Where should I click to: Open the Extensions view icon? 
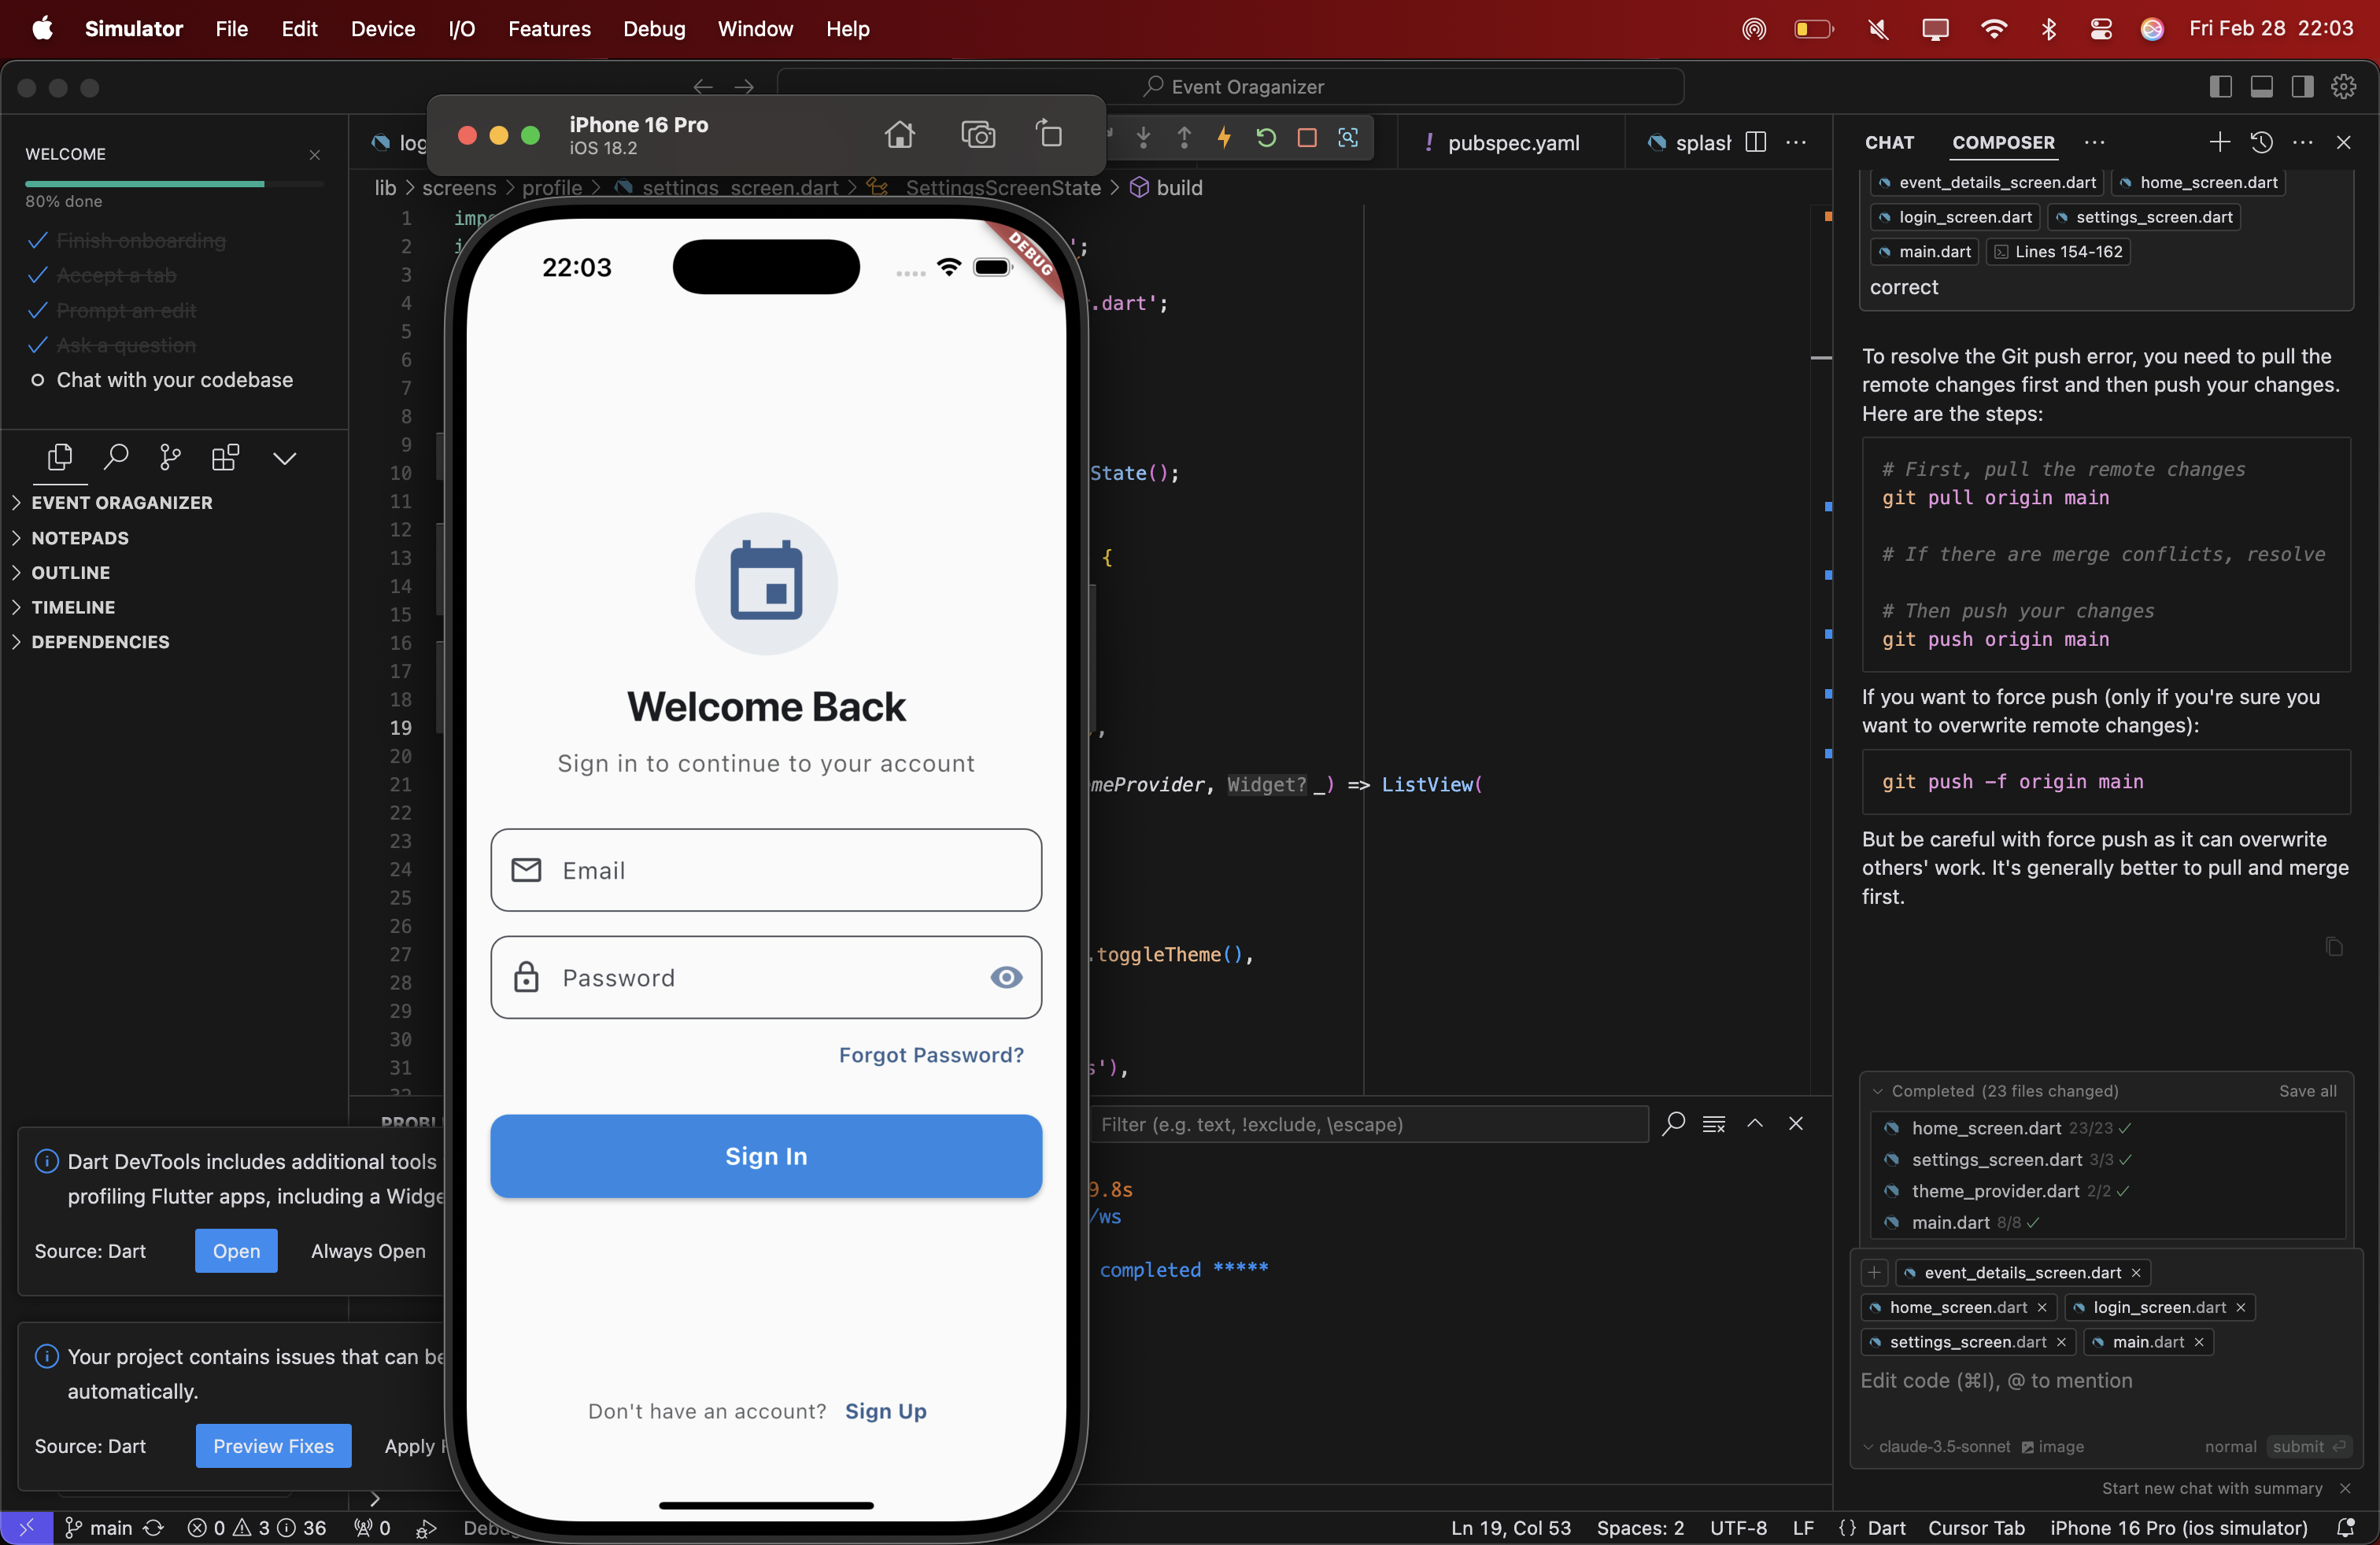click(x=226, y=458)
